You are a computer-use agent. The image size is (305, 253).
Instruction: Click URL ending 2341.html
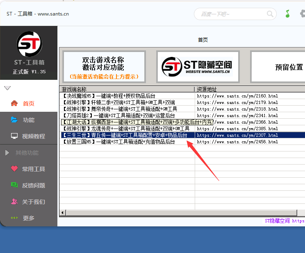point(237,115)
